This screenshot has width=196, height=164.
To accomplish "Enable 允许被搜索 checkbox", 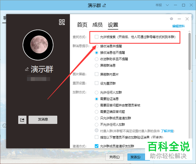I will point(96,37).
